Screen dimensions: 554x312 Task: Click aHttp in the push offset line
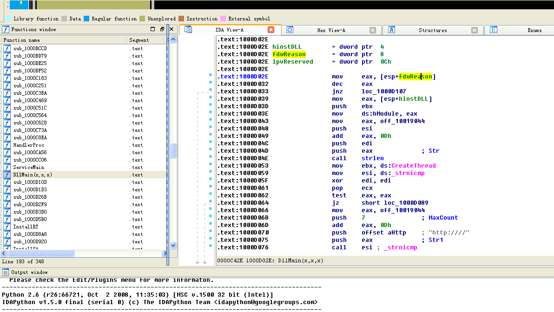click(397, 233)
